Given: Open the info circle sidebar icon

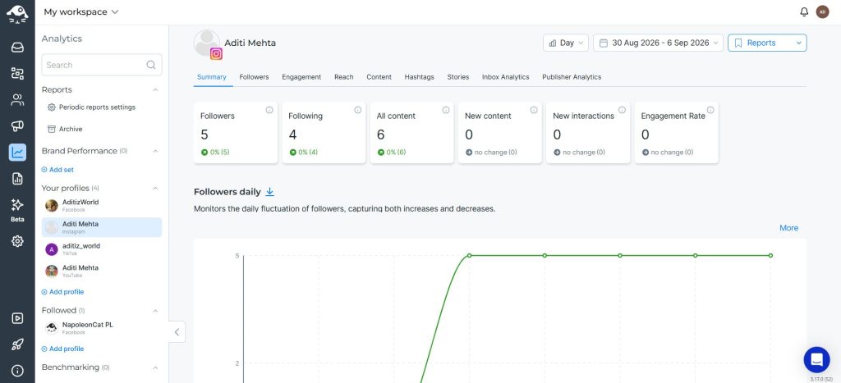Looking at the screenshot, I should tap(17, 371).
